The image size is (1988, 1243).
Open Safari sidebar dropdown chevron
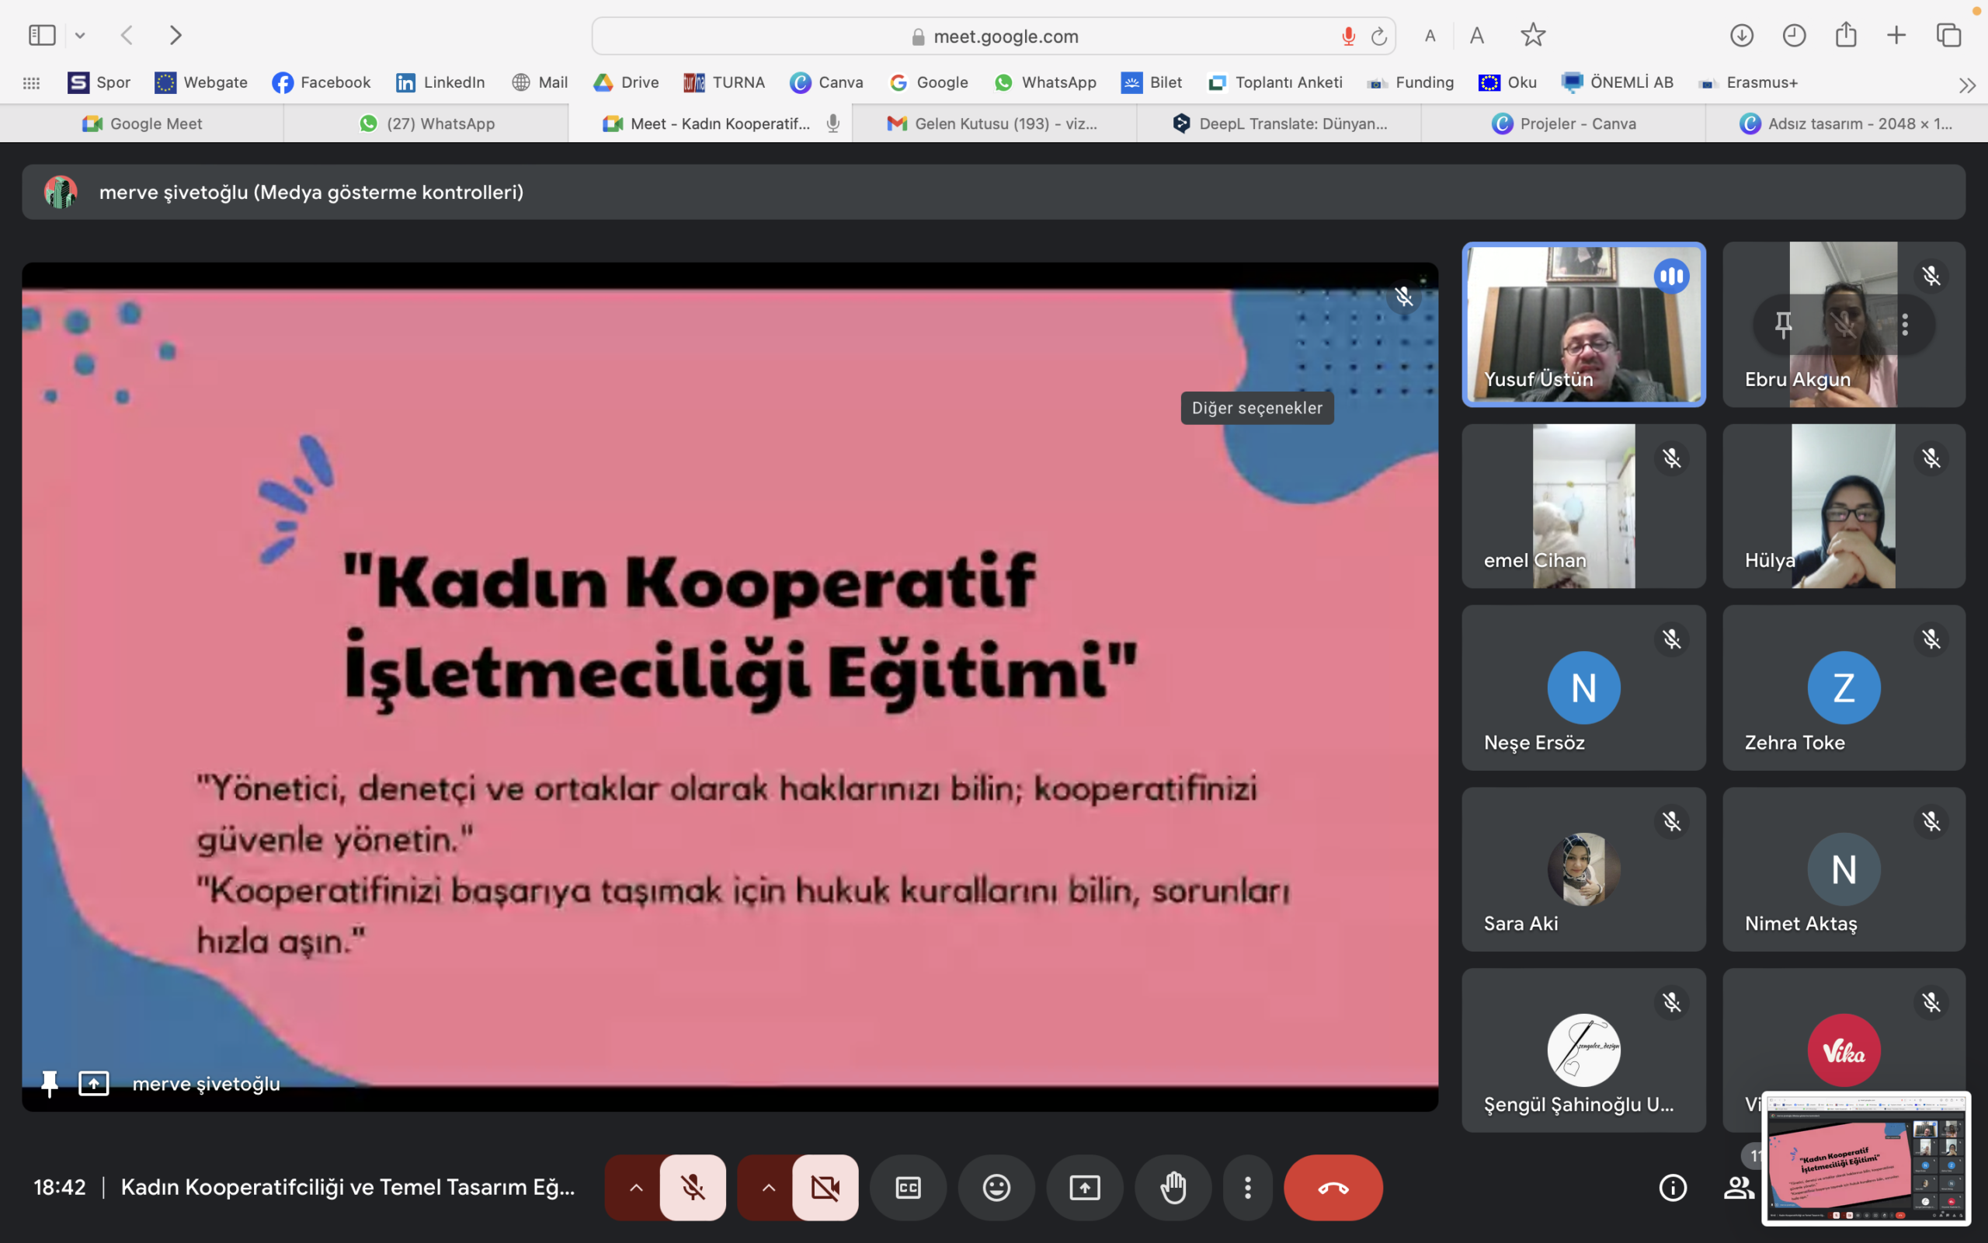[80, 36]
